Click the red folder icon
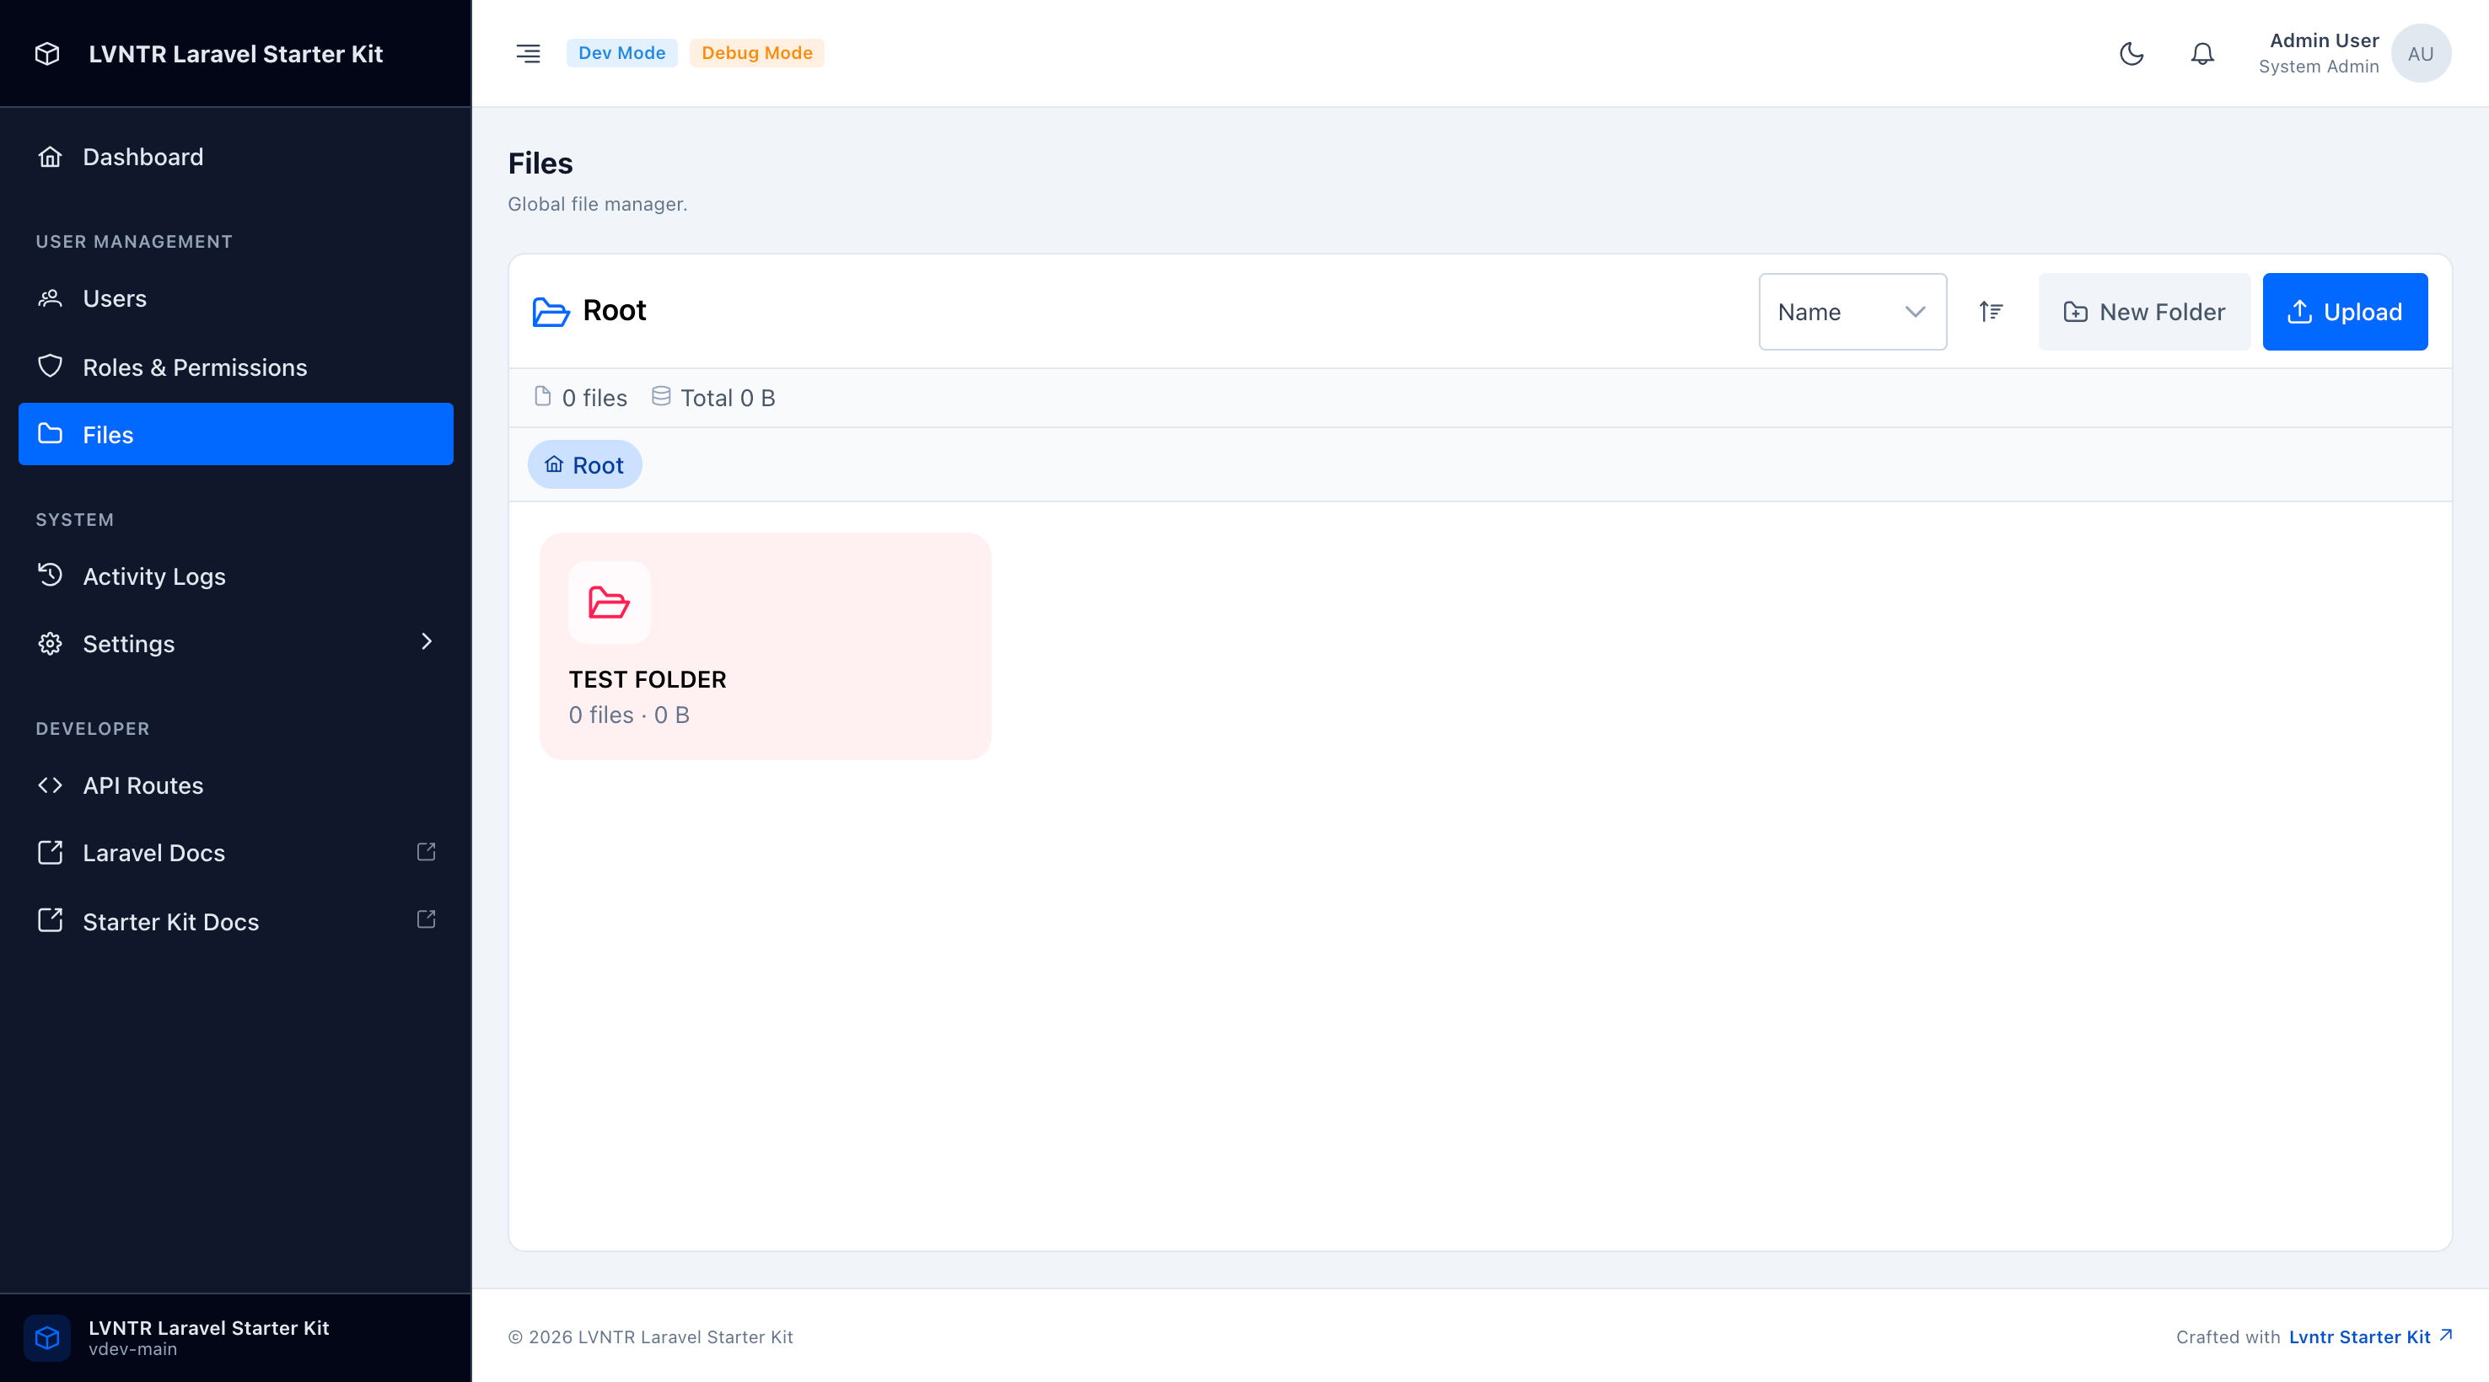This screenshot has height=1382, width=2489. pyautogui.click(x=609, y=602)
